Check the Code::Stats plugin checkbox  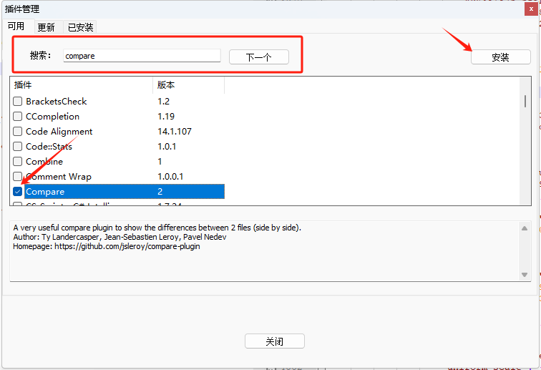coord(18,147)
